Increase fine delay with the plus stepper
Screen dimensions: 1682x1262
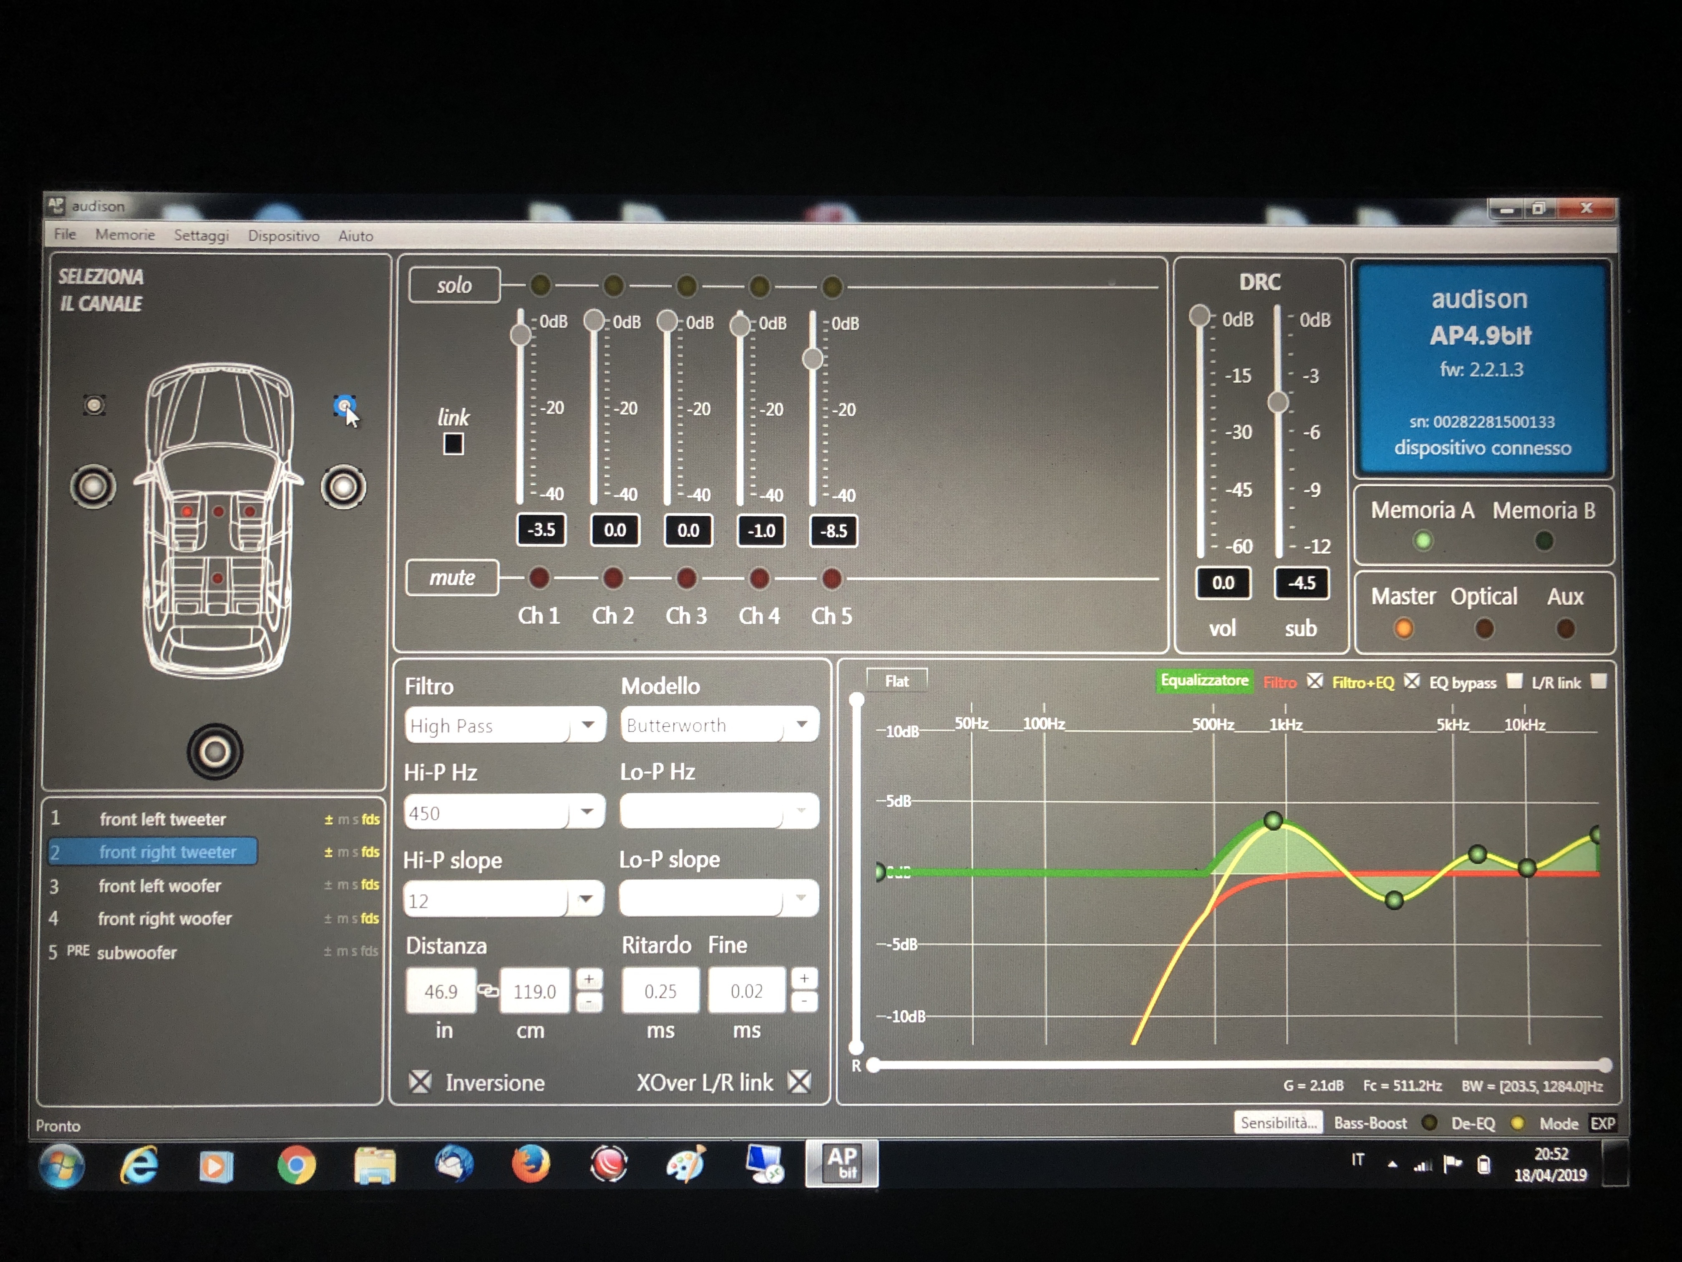click(x=805, y=978)
